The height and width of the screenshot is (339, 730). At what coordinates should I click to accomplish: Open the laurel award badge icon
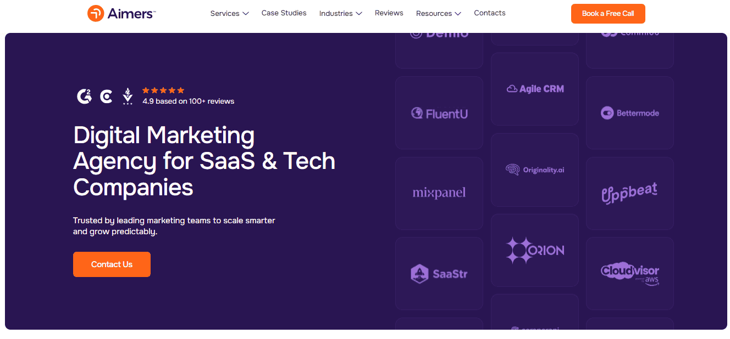(128, 97)
